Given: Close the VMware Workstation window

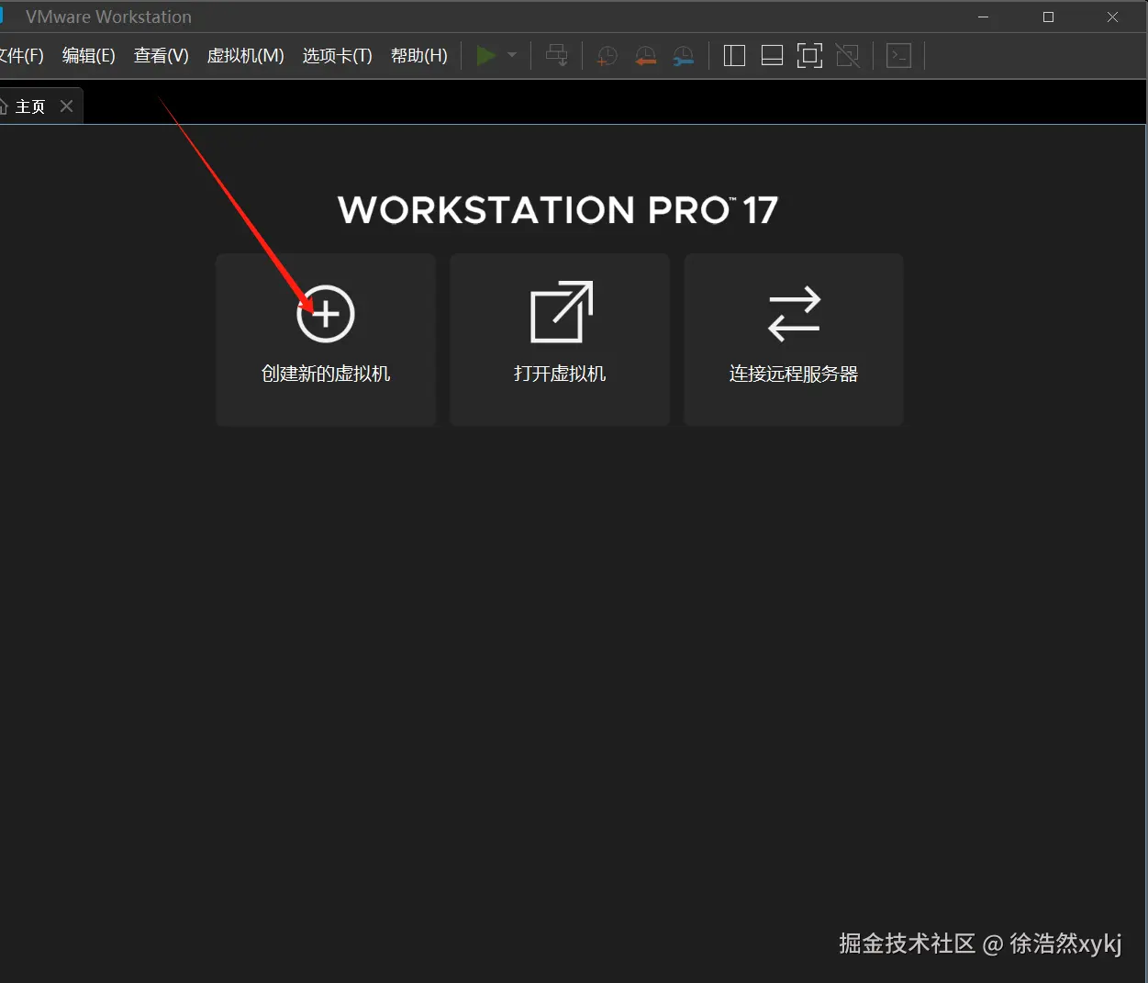Looking at the screenshot, I should [x=1112, y=17].
